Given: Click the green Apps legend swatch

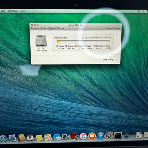Looking at the screenshot, I should click(x=85, y=46).
